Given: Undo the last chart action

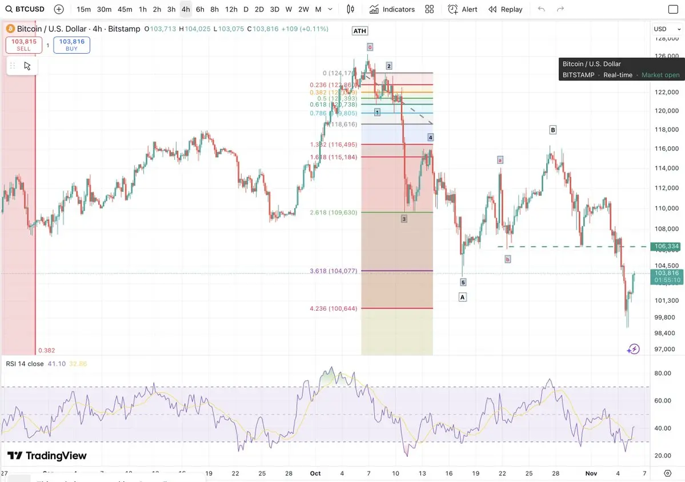Looking at the screenshot, I should tap(541, 9).
